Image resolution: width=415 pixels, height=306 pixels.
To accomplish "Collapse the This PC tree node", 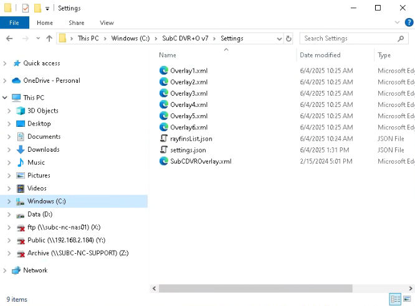I will point(6,98).
